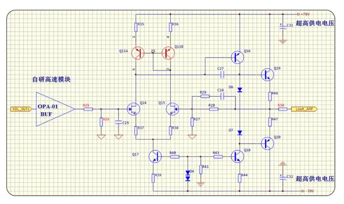Select output transistor Q20 symbol

pyautogui.click(x=268, y=144)
